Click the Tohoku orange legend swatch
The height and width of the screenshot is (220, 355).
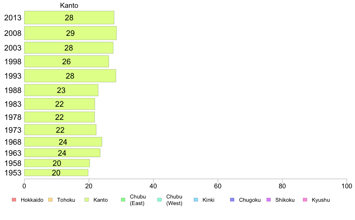click(x=50, y=200)
